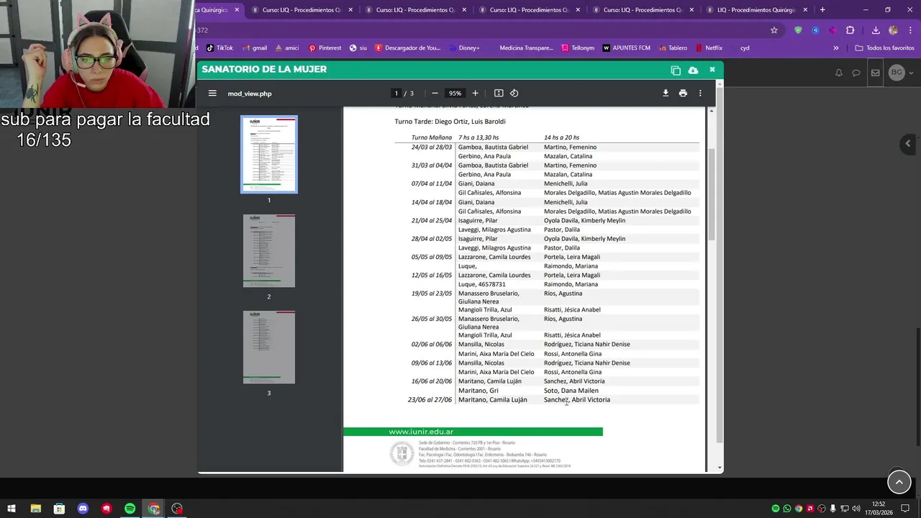This screenshot has width=921, height=518.
Task: Click the PDF vertical scrollbar thumb
Action: pyautogui.click(x=712, y=194)
